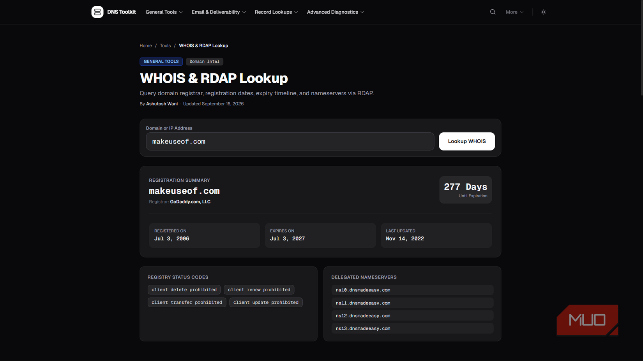
Task: Click the REGISTRY STATUS CODES heading
Action: click(178, 277)
